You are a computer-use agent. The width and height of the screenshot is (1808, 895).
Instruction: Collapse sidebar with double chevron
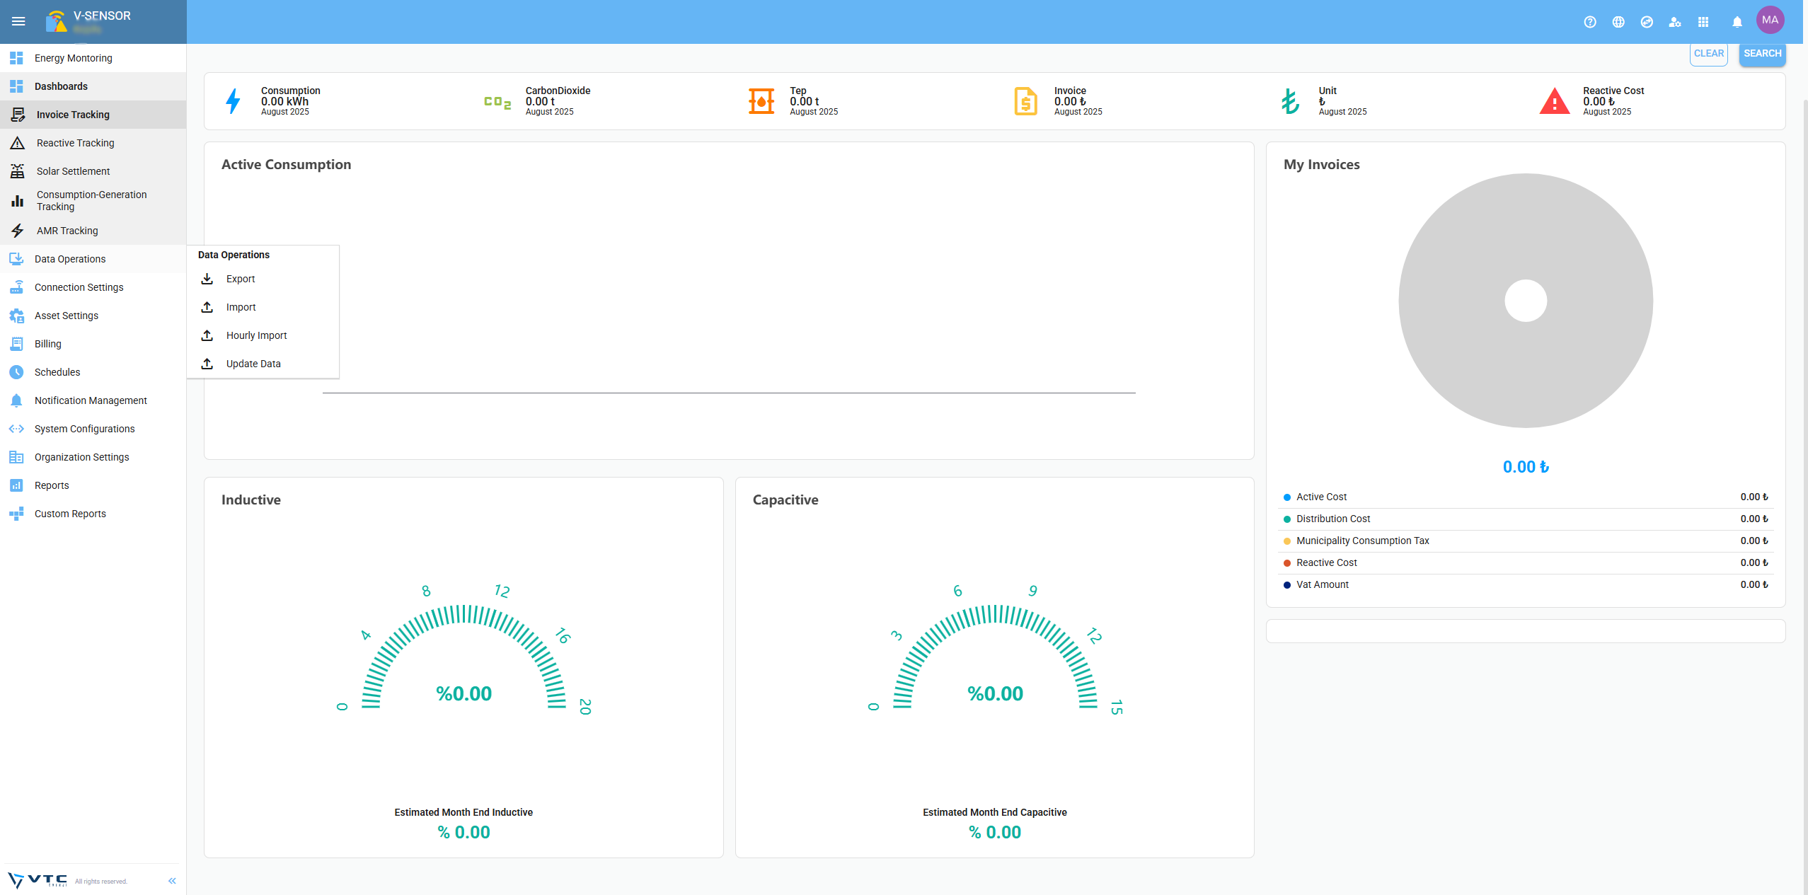coord(172,881)
